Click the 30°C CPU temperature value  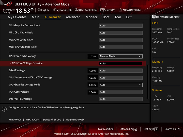[x=169, y=32]
